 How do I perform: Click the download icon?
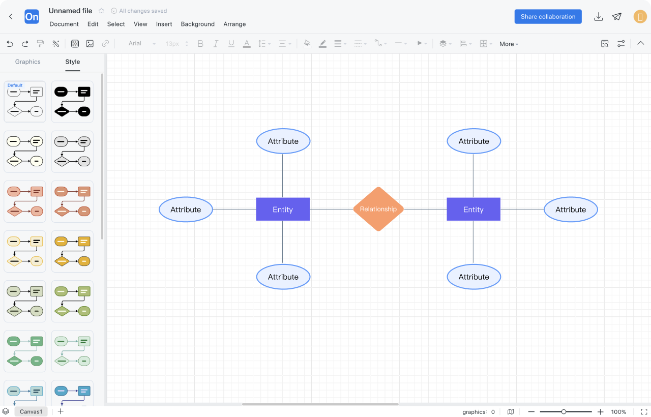(x=599, y=17)
